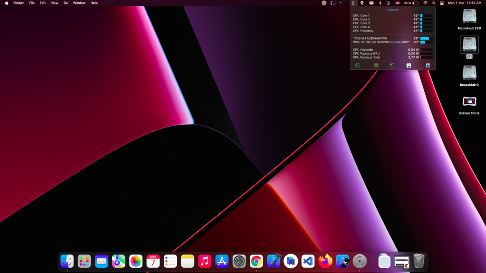
Task: Open the View menu
Action: click(54, 3)
